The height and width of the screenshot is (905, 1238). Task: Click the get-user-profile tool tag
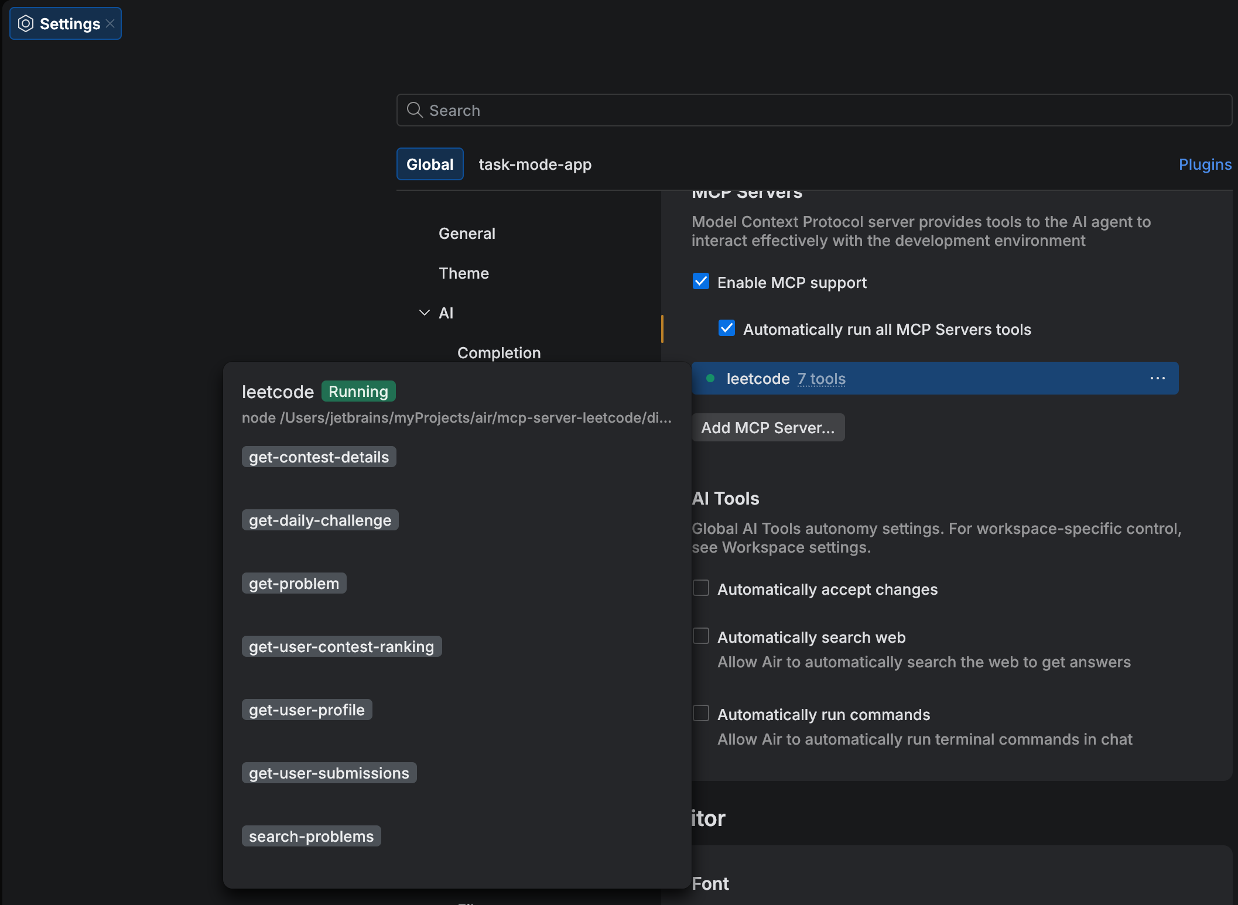click(307, 709)
